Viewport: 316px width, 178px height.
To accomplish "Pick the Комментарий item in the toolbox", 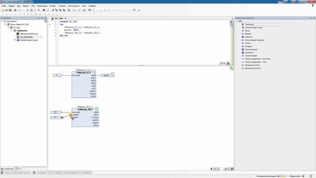I will coord(251,56).
